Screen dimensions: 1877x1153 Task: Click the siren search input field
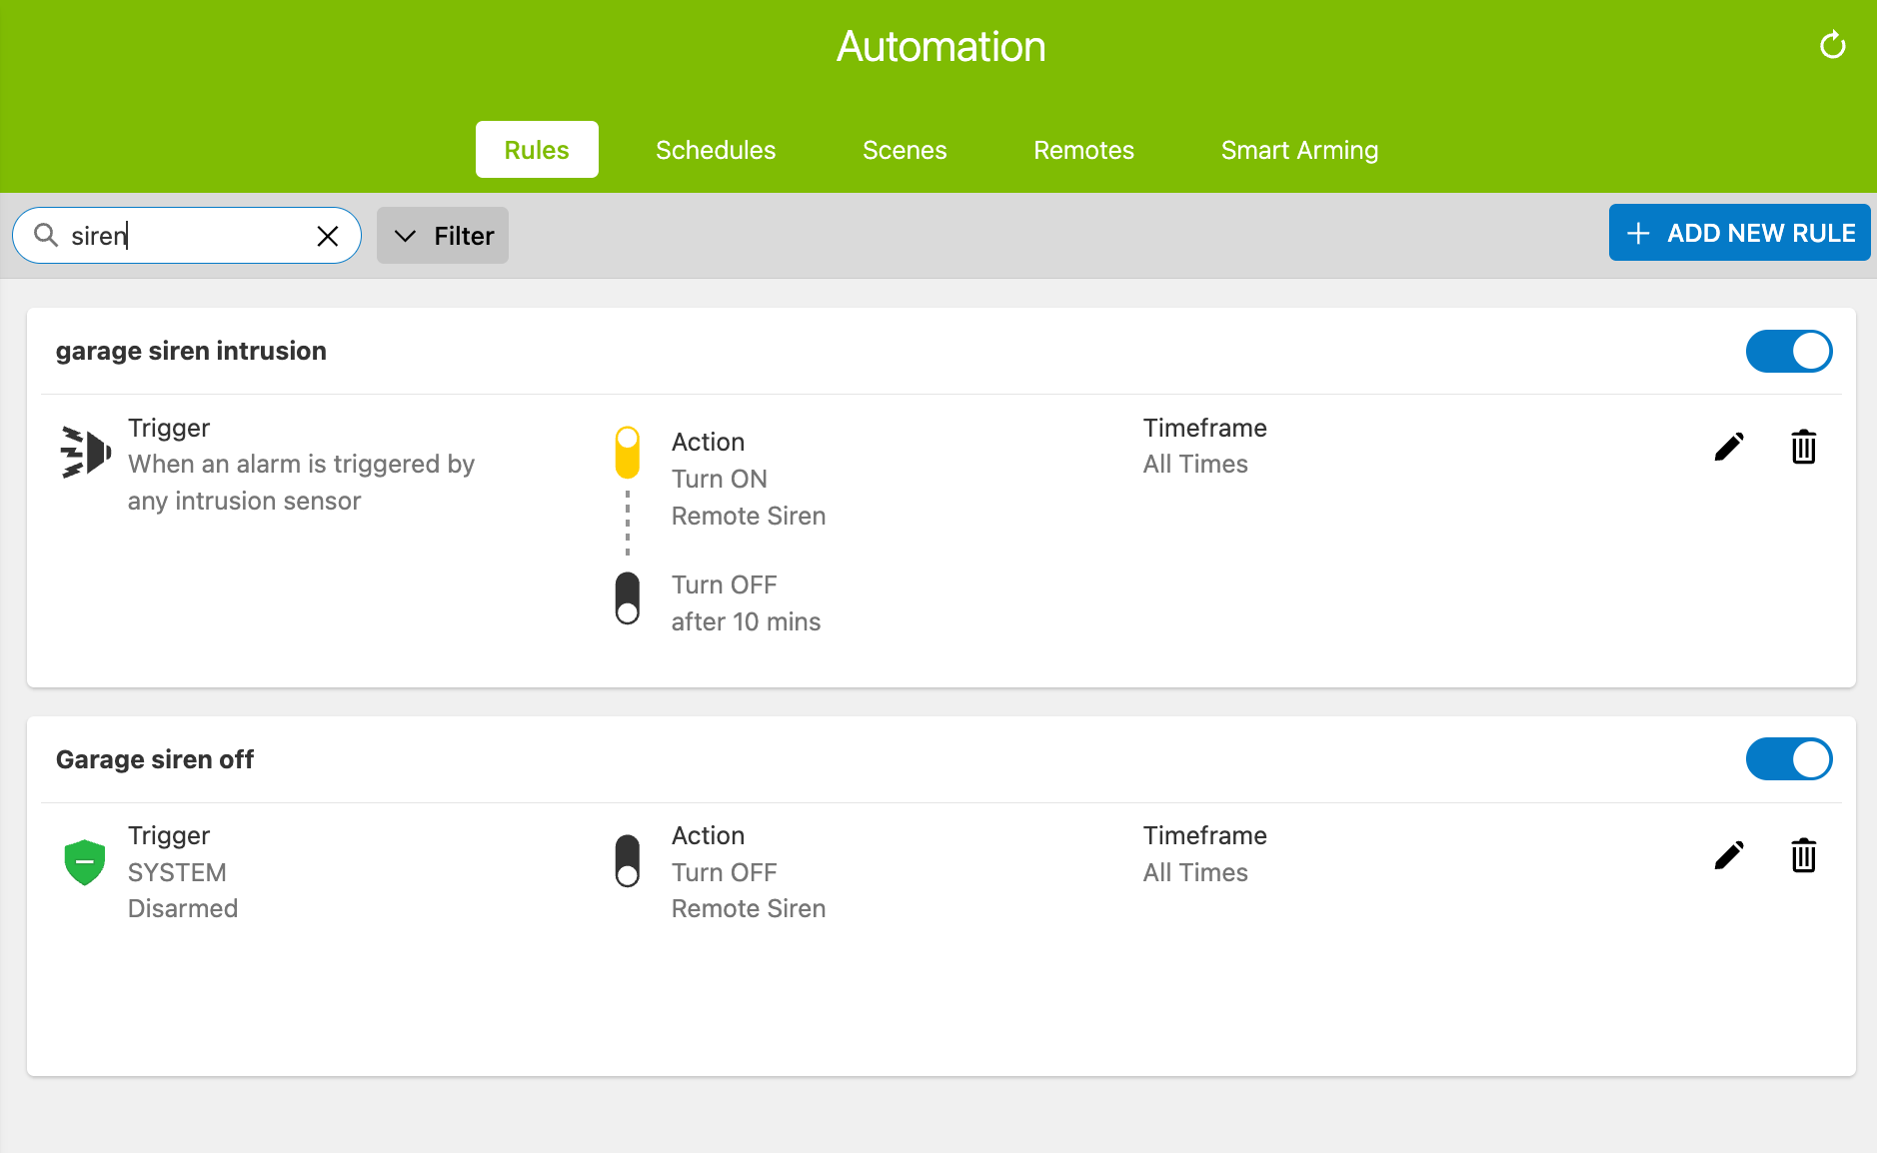[x=187, y=236]
